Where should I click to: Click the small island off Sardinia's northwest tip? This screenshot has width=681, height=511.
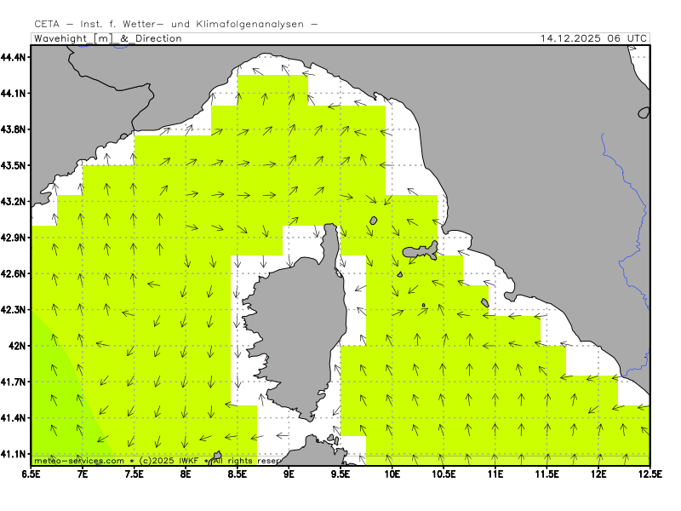coord(218,456)
